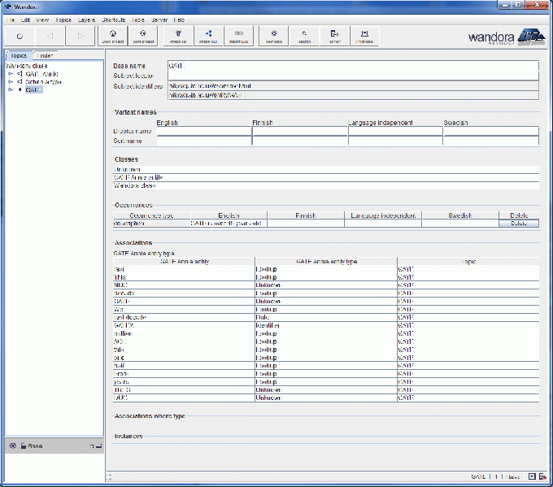The image size is (553, 487).
Task: Click the Server toolbar icon
Action: [x=334, y=35]
